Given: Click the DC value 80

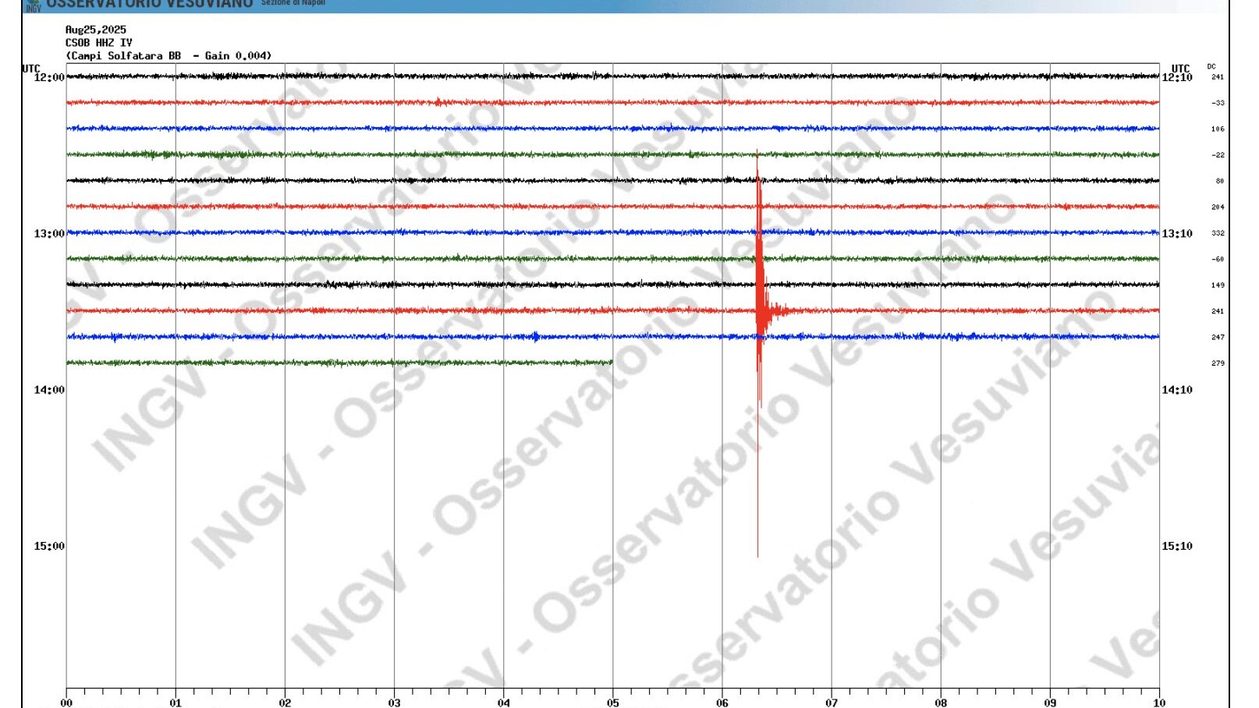Looking at the screenshot, I should [x=1220, y=181].
